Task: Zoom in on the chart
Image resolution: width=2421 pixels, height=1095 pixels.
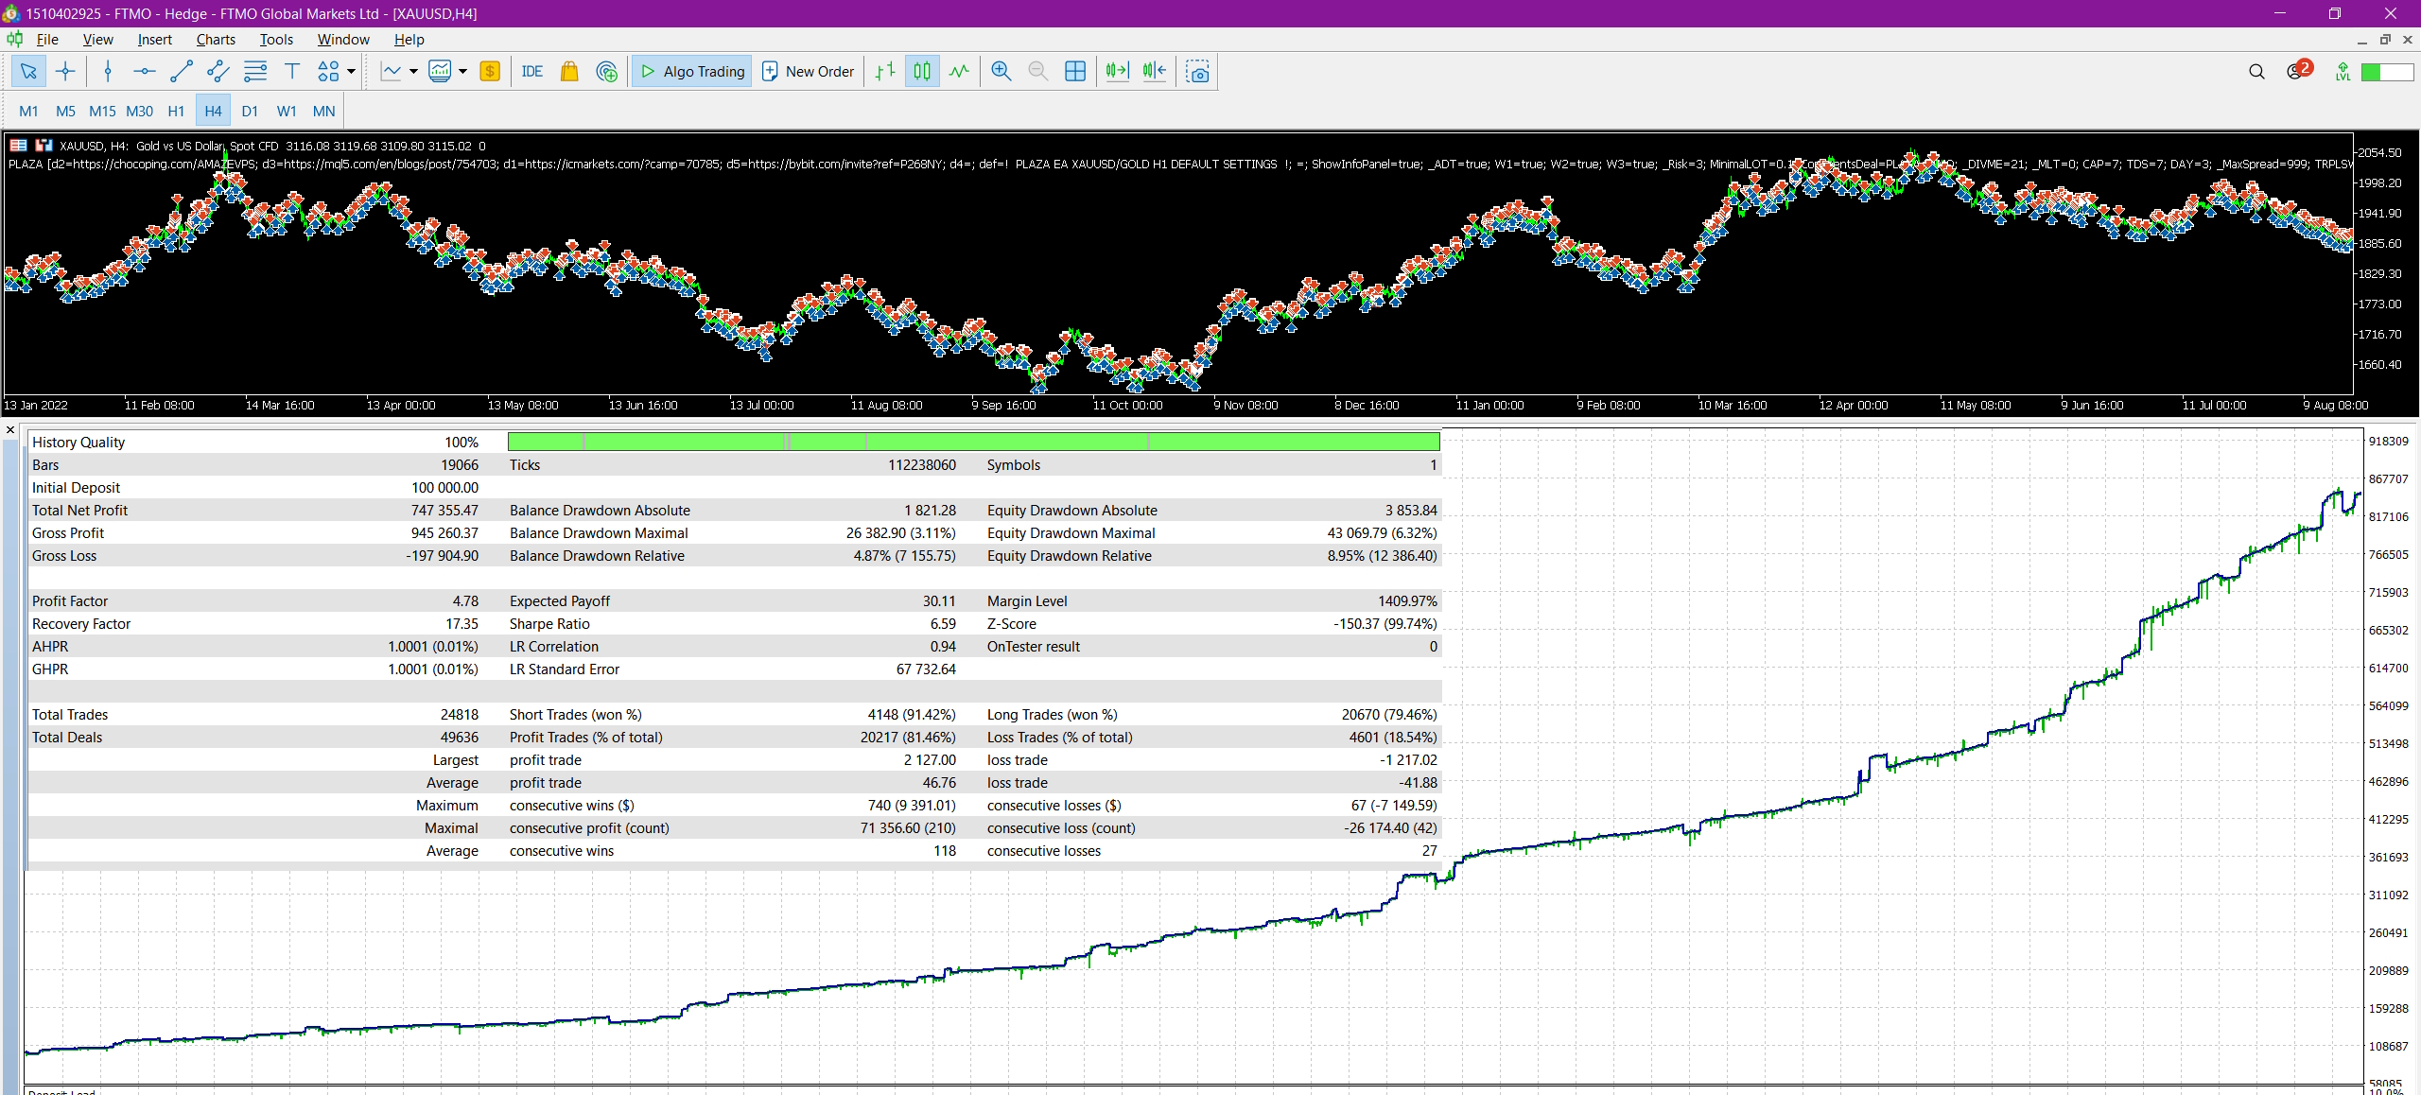Action: pos(1001,71)
